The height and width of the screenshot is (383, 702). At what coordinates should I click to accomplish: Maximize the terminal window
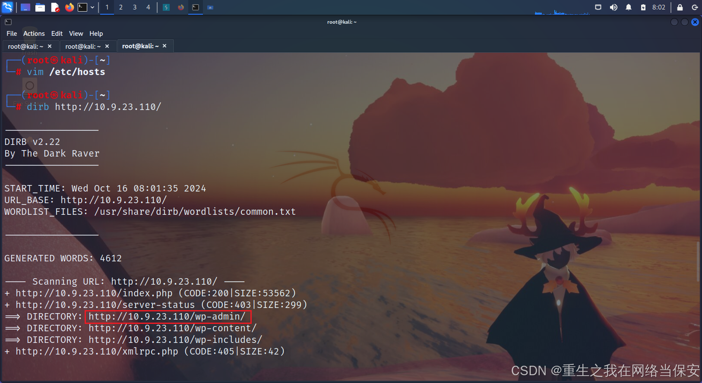click(685, 22)
